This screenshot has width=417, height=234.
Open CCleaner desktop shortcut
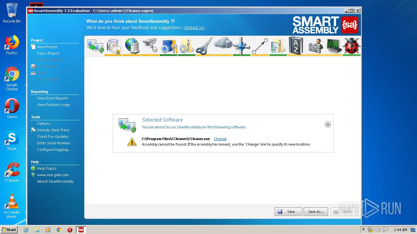12,172
